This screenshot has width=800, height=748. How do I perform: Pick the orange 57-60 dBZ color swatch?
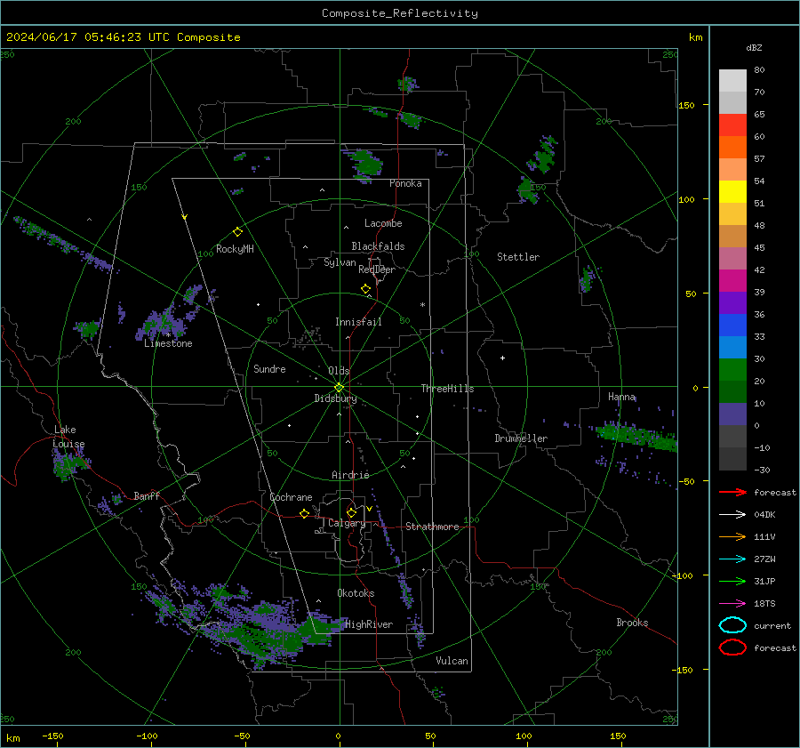[x=732, y=148]
